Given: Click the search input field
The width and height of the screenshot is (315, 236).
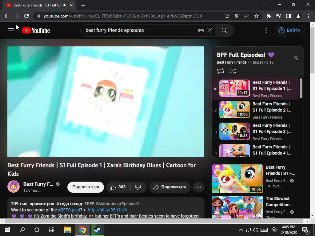Looking at the screenshot, I should [141, 30].
